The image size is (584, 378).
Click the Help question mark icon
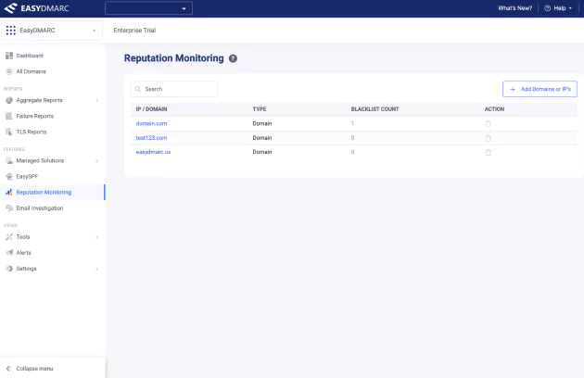pos(547,8)
